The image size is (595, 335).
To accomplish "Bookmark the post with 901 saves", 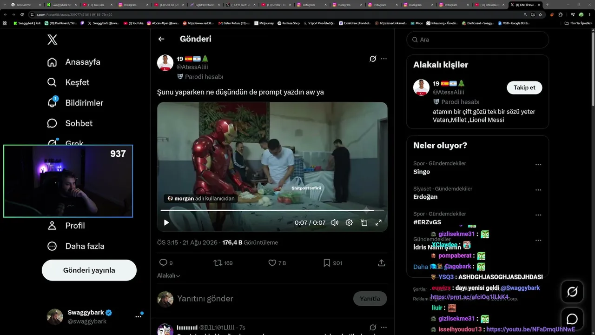I will [x=333, y=263].
